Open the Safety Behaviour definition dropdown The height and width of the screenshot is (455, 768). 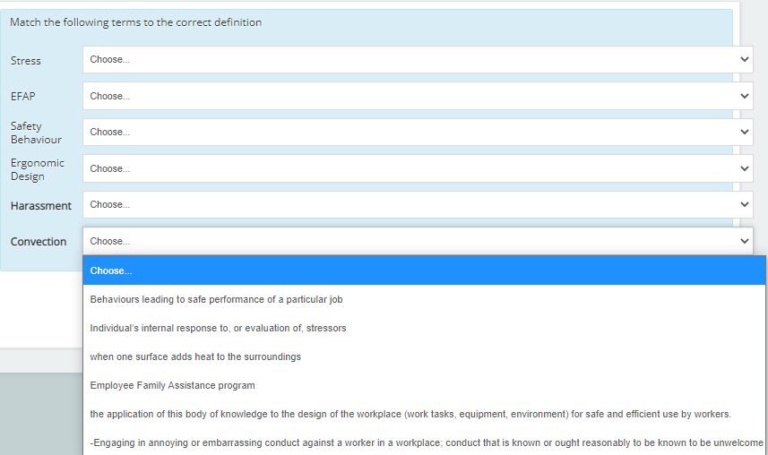[x=418, y=133]
